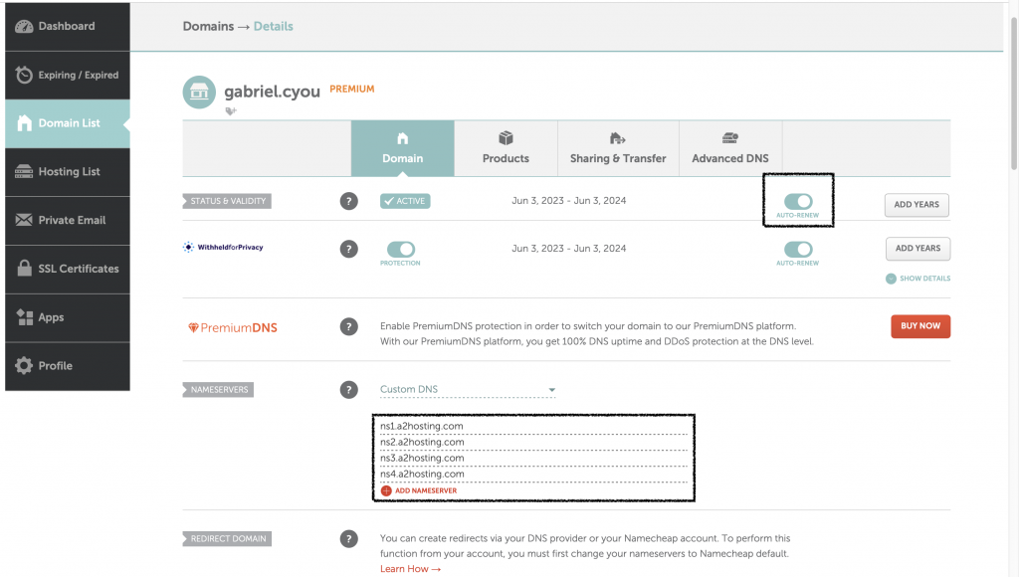Click the Domains breadcrumb link
Viewport: 1019px width, 577px height.
pyautogui.click(x=208, y=26)
